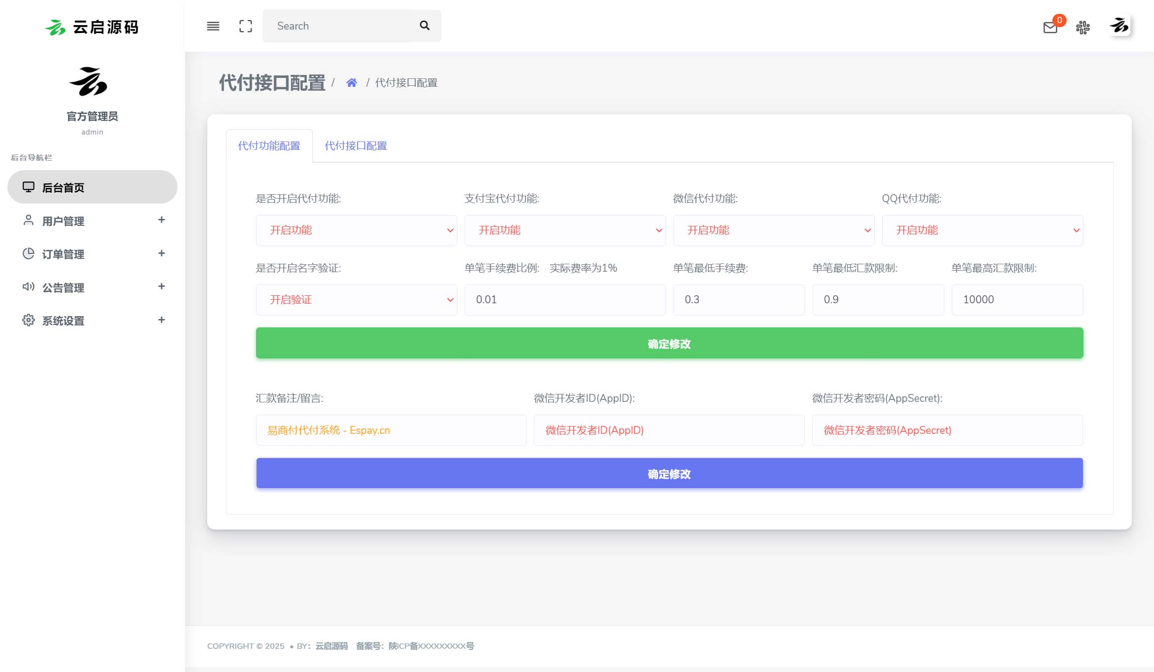Screen dimensions: 1154x672
Task: Click the gear icon next to 系统设置
Action: [28, 320]
